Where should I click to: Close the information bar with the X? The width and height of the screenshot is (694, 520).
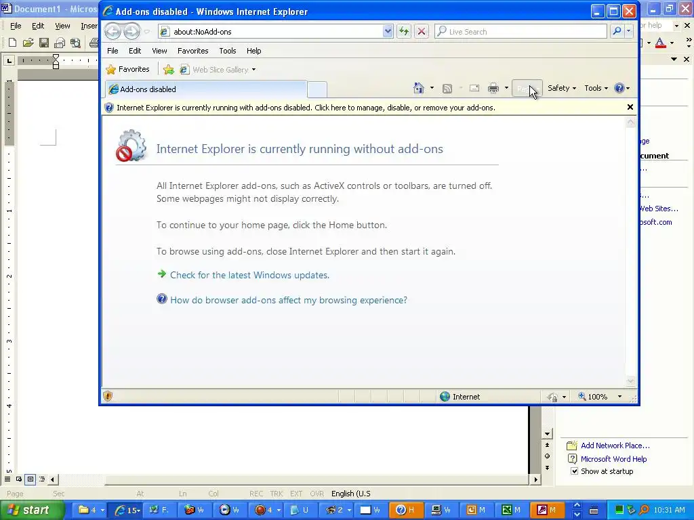point(630,107)
